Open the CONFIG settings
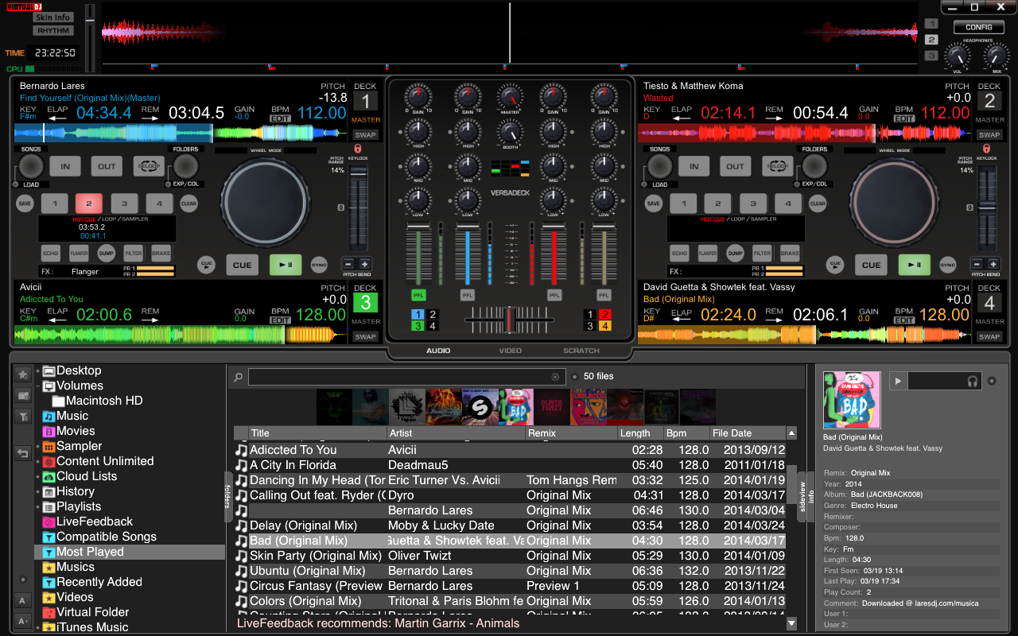 (x=978, y=27)
